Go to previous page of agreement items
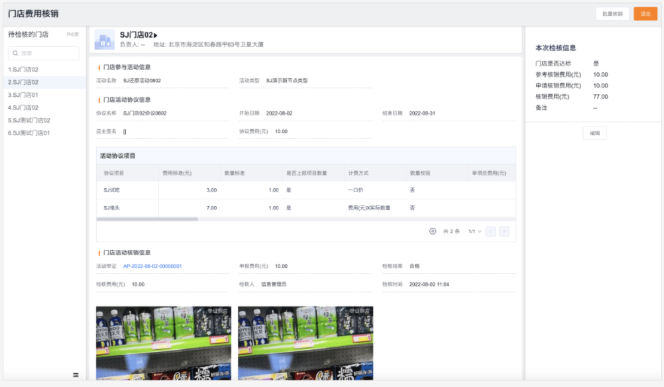The width and height of the screenshot is (664, 387). [x=490, y=231]
